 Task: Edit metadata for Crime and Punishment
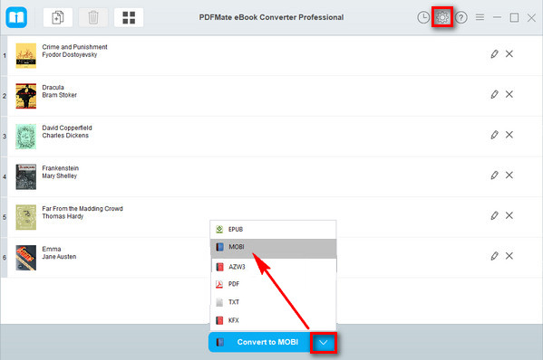pyautogui.click(x=494, y=54)
